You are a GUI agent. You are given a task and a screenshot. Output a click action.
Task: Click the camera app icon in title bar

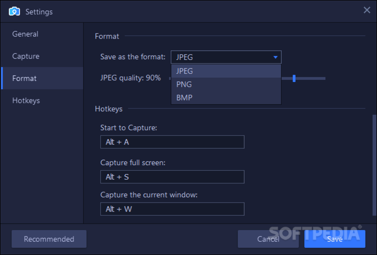pos(14,11)
